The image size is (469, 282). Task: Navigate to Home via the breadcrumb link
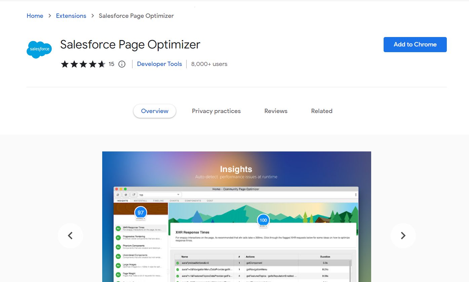35,15
